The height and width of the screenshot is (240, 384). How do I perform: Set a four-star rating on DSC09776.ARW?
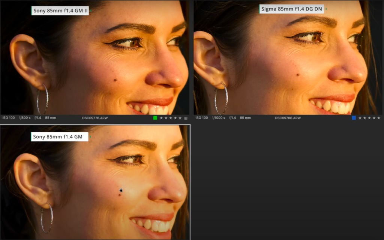175,118
